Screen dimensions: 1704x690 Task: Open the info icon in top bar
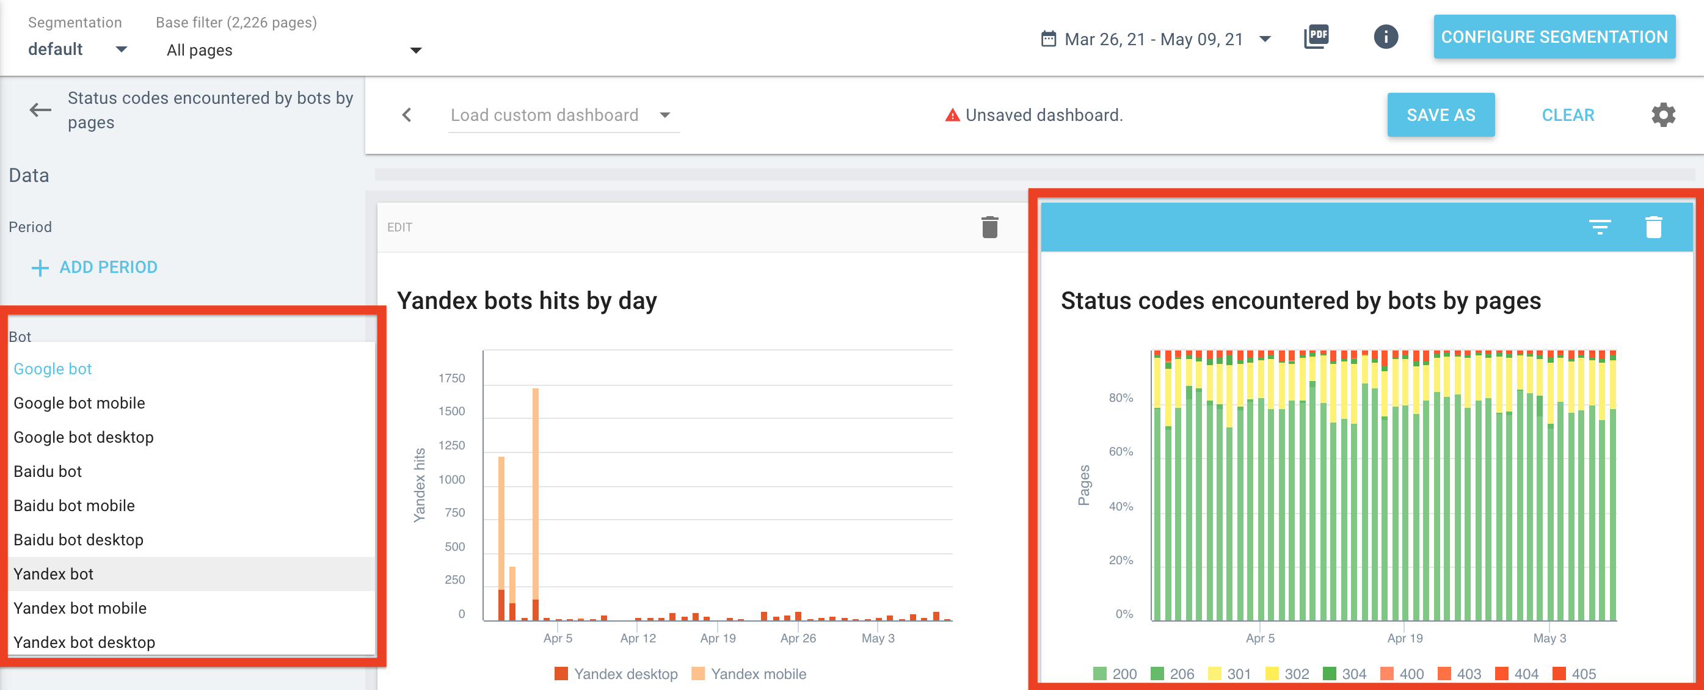[x=1385, y=37]
